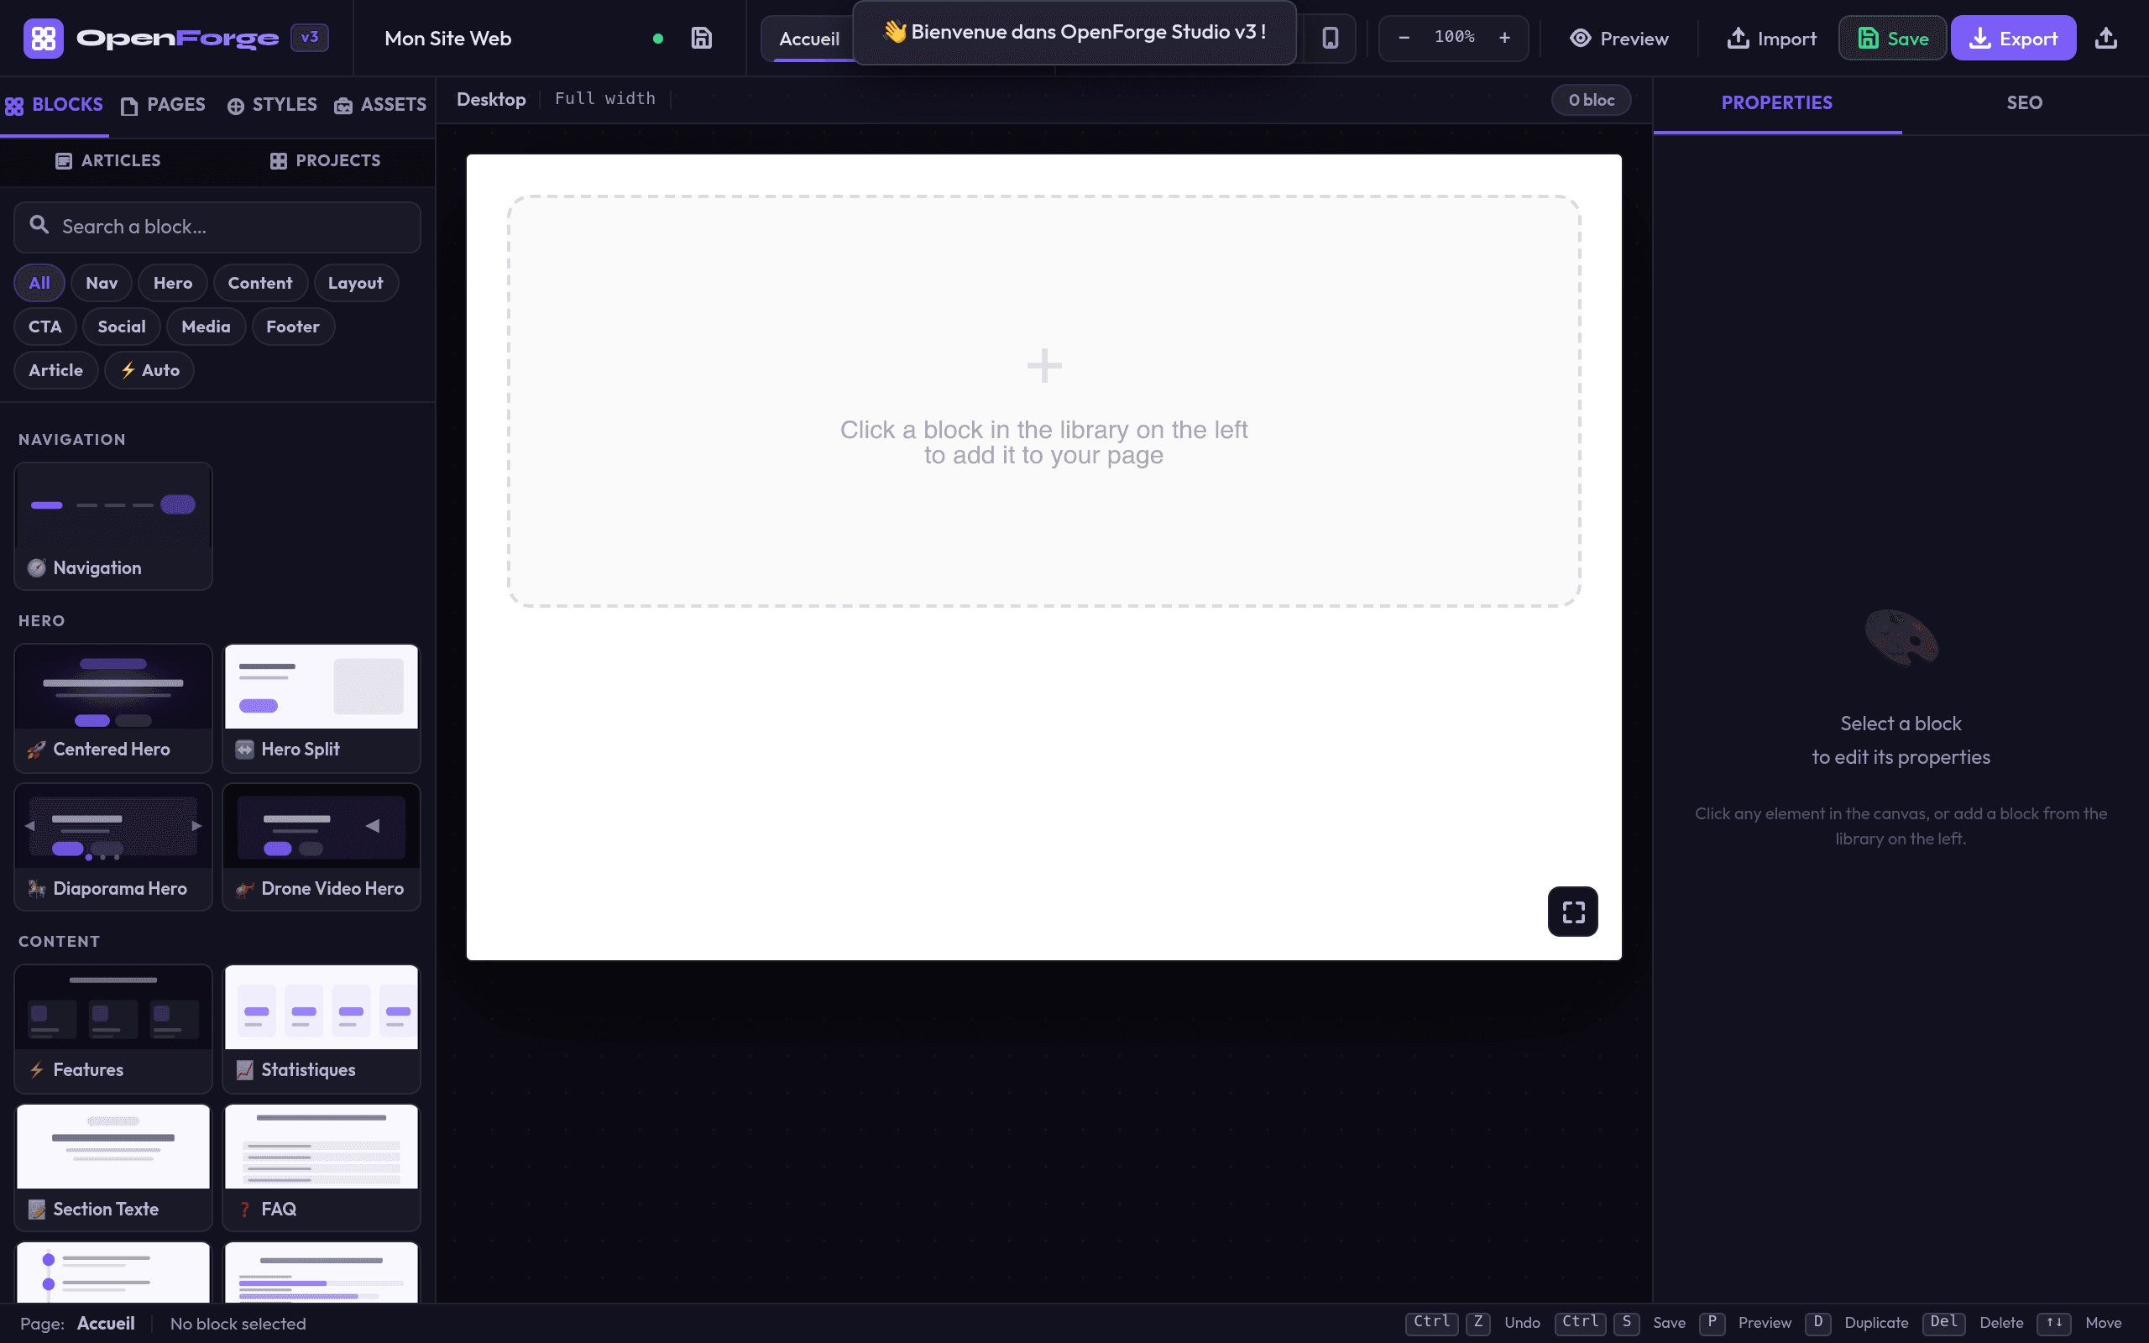Open the PAGES tab

(164, 105)
